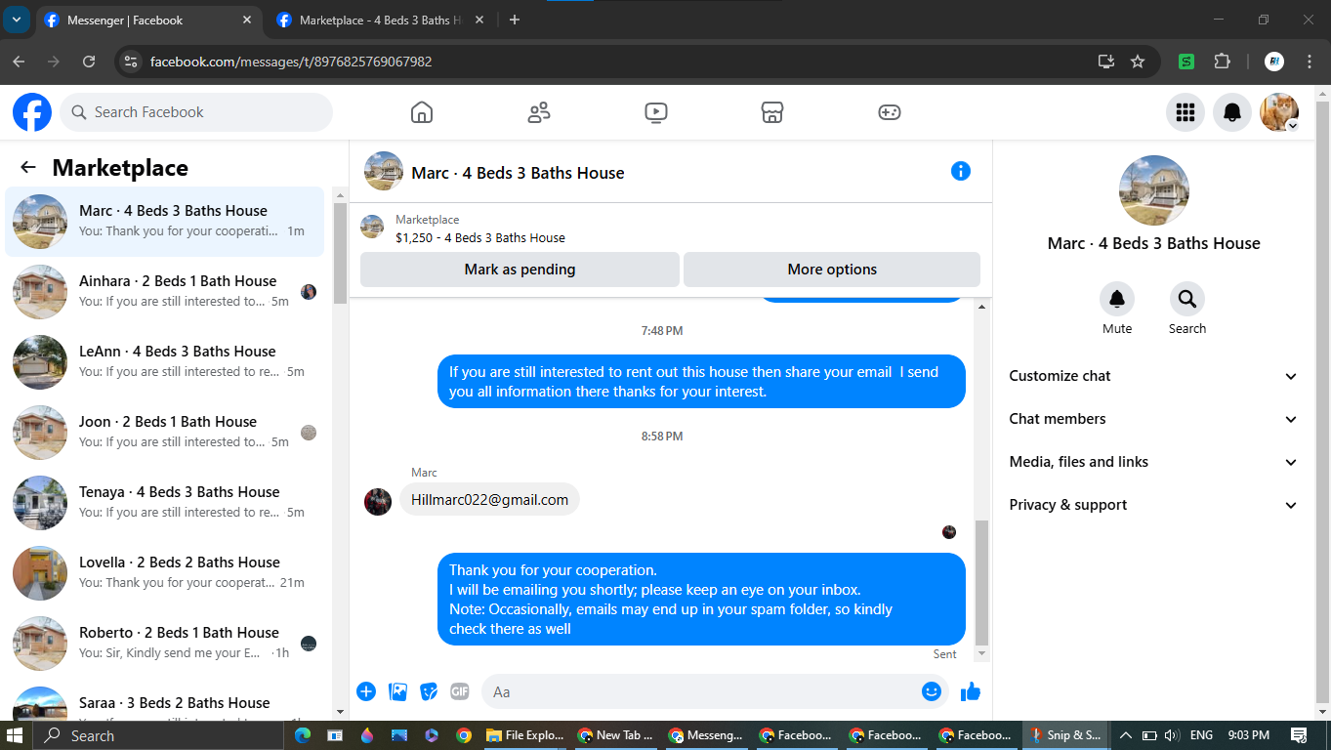
Task: Attach a photo with the image icon
Action: click(x=397, y=691)
